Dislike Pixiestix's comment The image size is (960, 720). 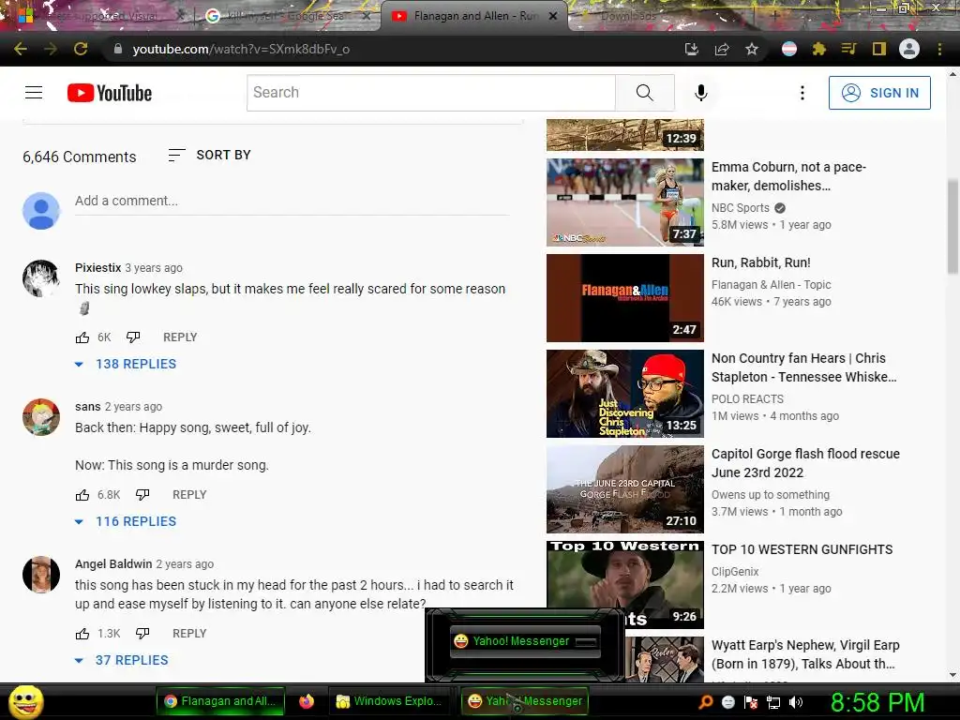coord(133,337)
